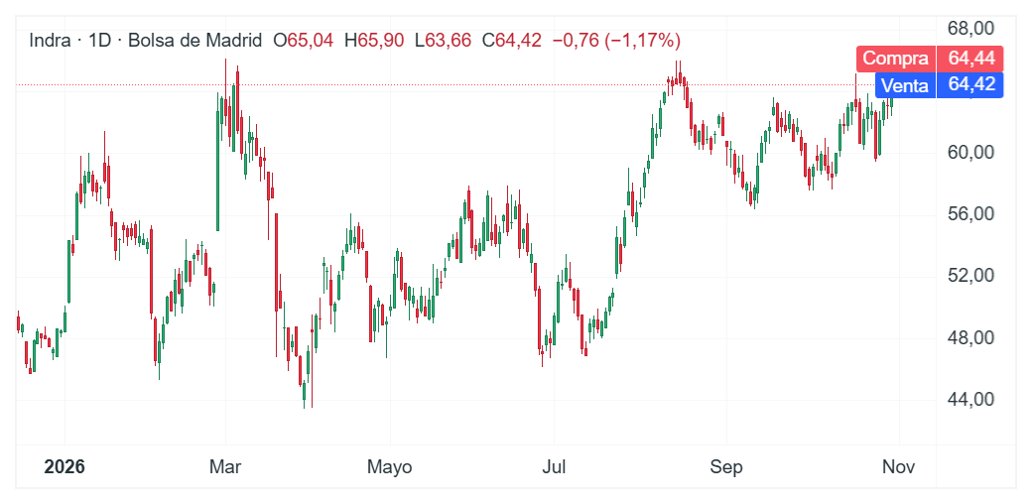Click the 1D interval in chart legend
Image resolution: width=1032 pixels, height=504 pixels.
tap(99, 41)
